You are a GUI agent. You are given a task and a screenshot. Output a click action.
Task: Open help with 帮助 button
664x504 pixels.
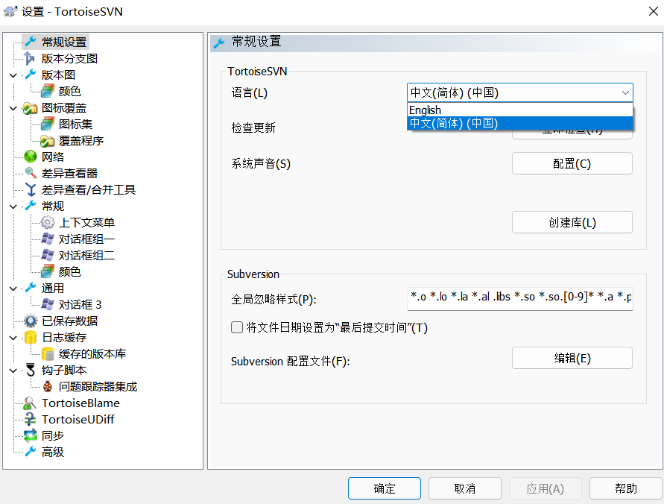point(625,488)
